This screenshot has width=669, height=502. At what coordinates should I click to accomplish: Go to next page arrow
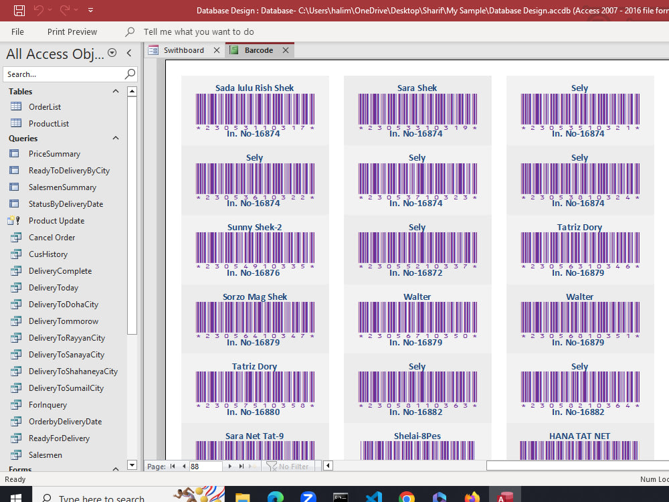click(230, 466)
